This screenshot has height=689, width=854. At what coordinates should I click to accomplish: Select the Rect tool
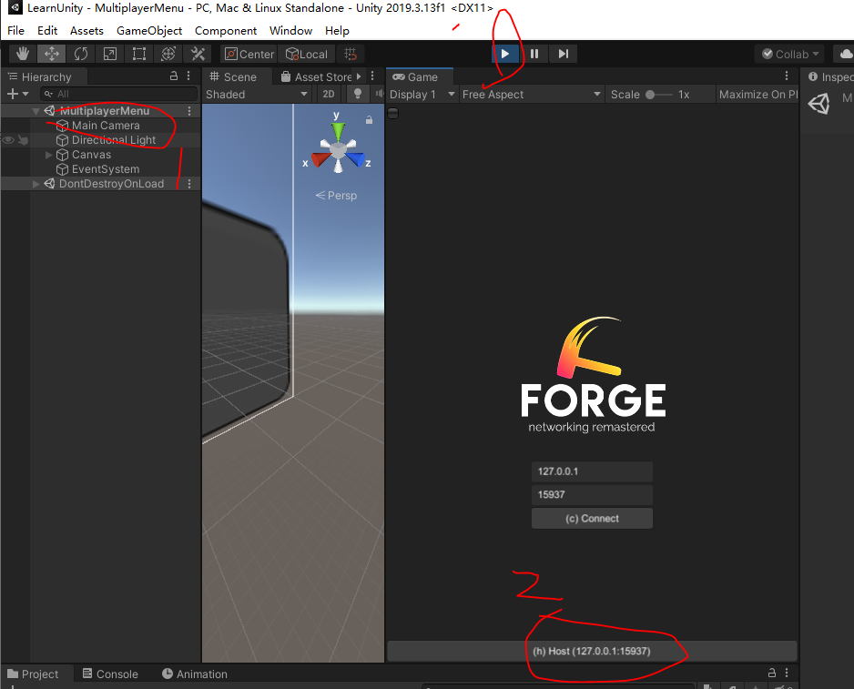(x=139, y=54)
